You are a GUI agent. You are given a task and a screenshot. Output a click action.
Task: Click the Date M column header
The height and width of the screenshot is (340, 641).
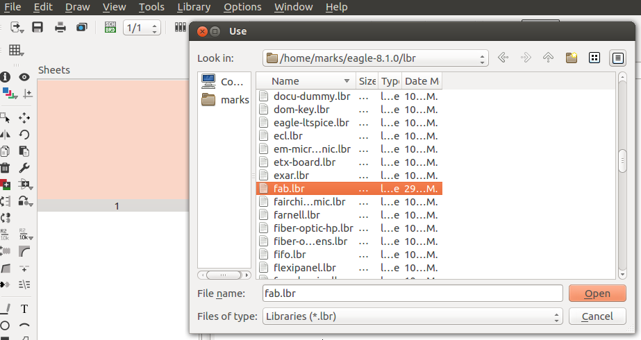[422, 81]
